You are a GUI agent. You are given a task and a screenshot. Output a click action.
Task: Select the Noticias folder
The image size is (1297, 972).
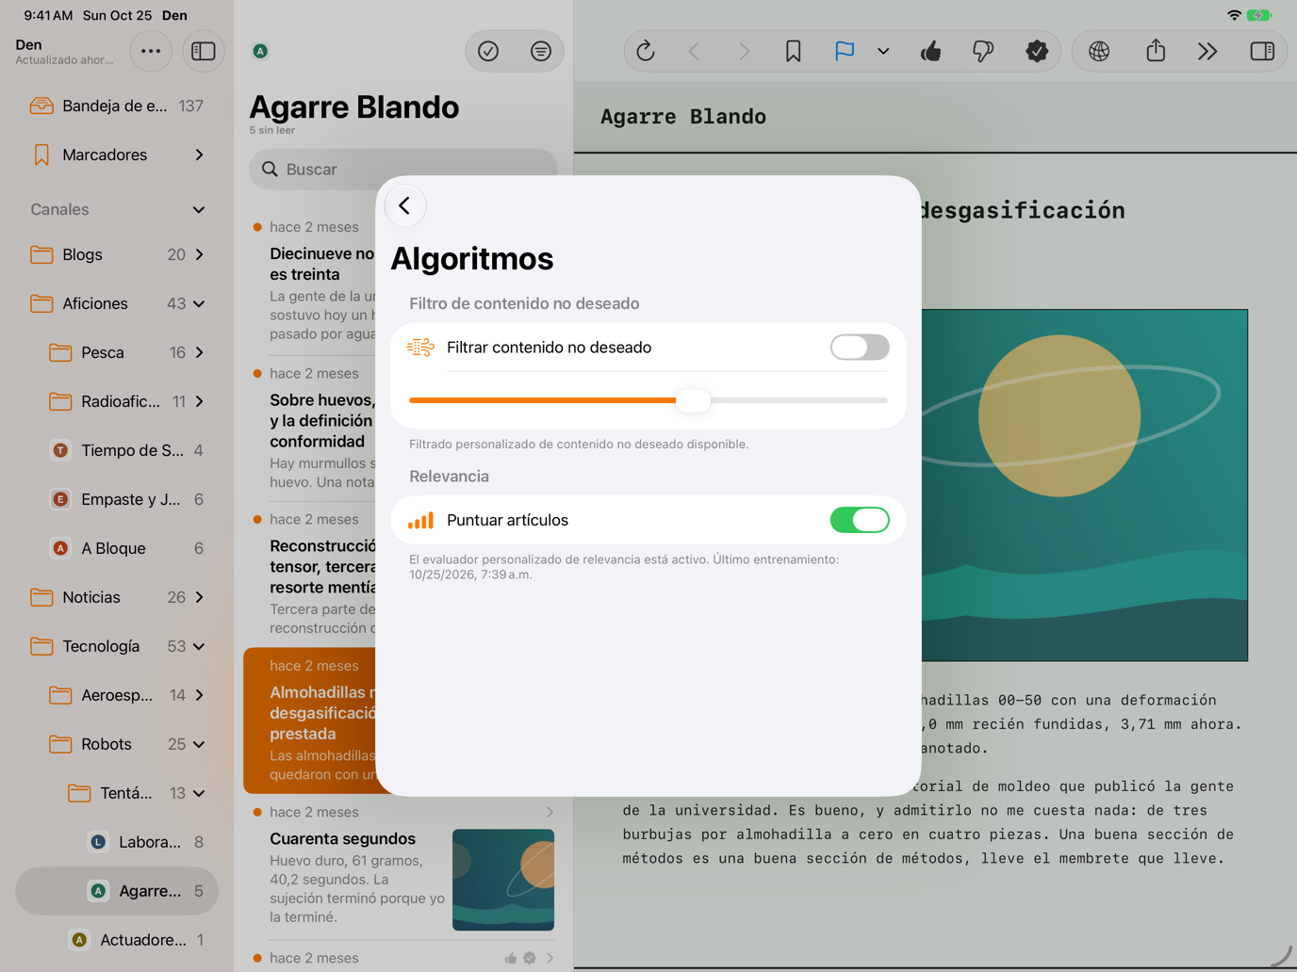[x=117, y=597]
